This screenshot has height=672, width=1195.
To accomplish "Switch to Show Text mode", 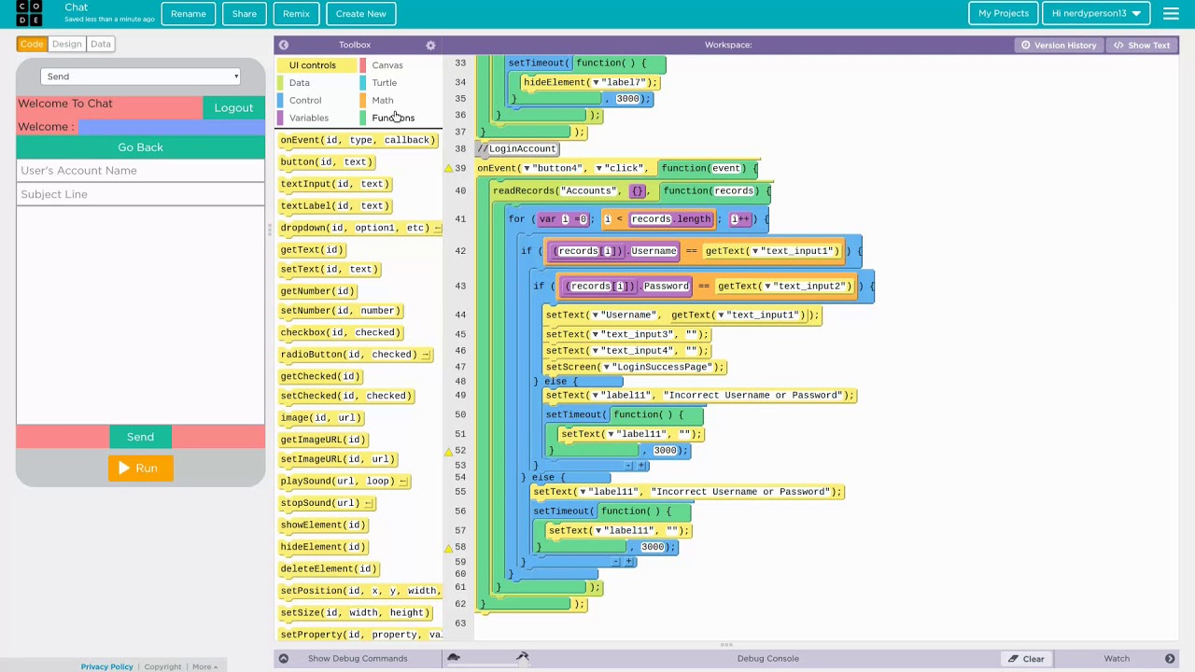I will coord(1141,45).
